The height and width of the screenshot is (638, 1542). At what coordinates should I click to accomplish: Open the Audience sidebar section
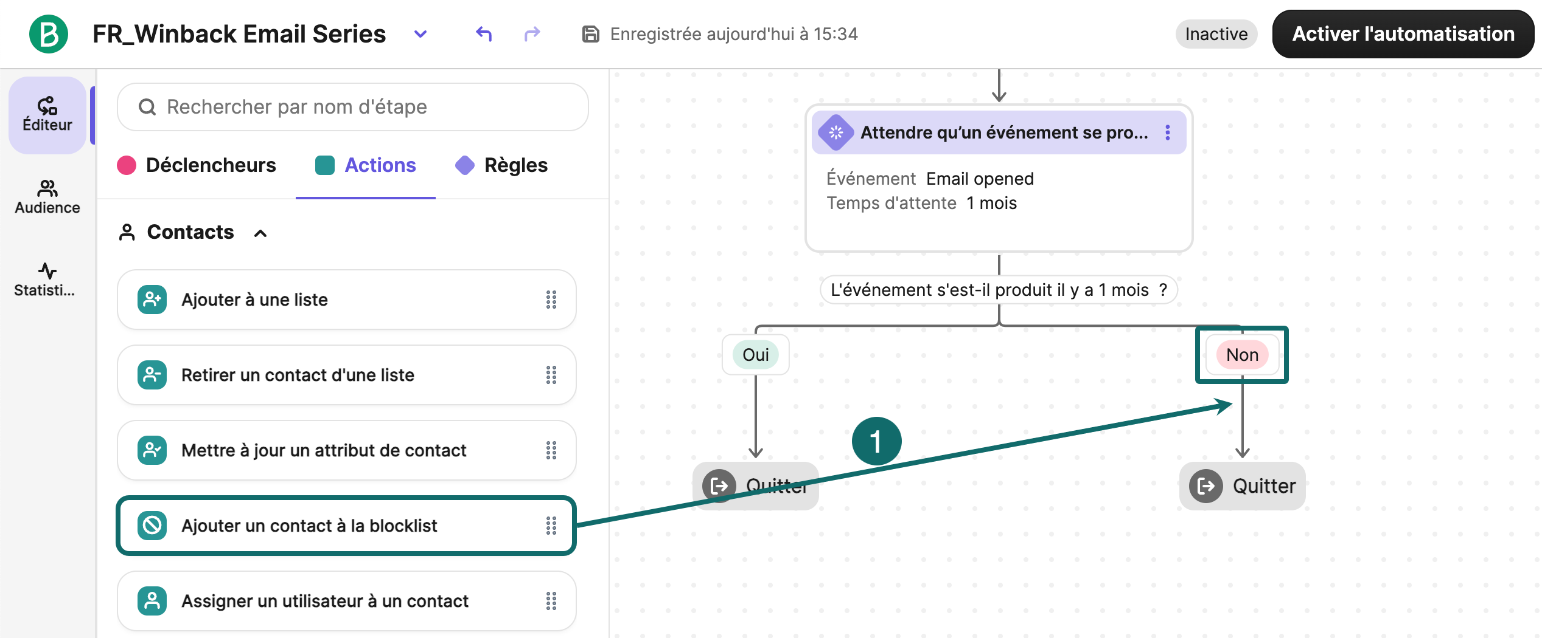[x=47, y=197]
